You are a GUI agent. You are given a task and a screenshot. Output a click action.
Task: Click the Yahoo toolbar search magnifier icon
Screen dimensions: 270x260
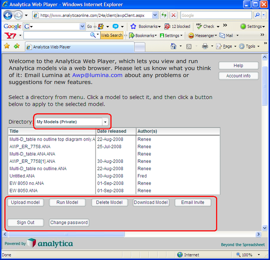pyautogui.click(x=93, y=35)
